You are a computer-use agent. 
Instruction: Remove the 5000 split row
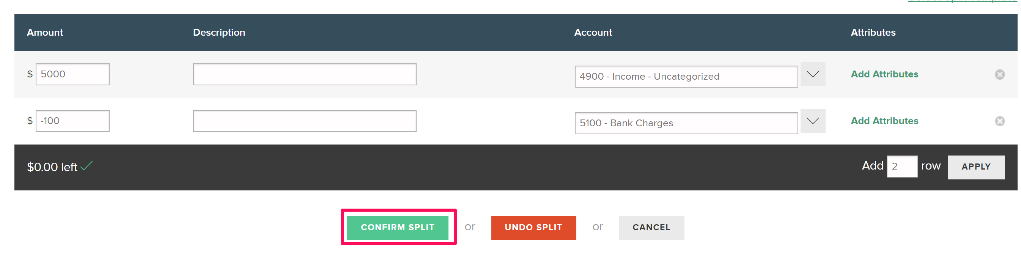pos(999,75)
